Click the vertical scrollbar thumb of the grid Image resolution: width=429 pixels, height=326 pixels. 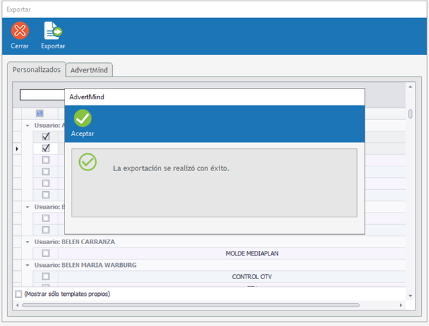coord(410,114)
